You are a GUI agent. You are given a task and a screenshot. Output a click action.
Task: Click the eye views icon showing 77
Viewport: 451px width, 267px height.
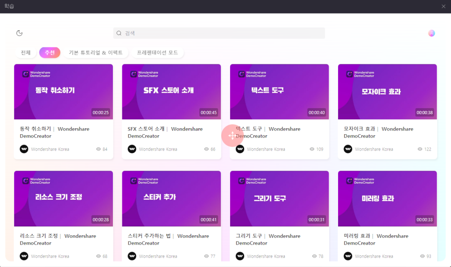(x=206, y=256)
